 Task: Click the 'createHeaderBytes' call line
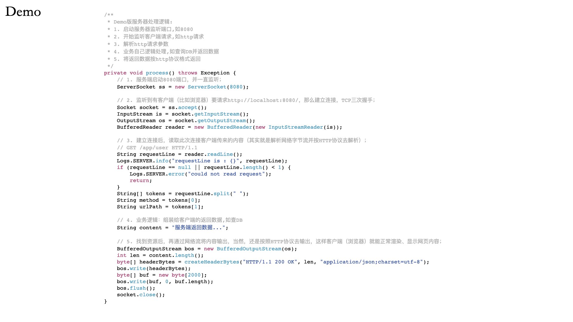tap(273, 262)
